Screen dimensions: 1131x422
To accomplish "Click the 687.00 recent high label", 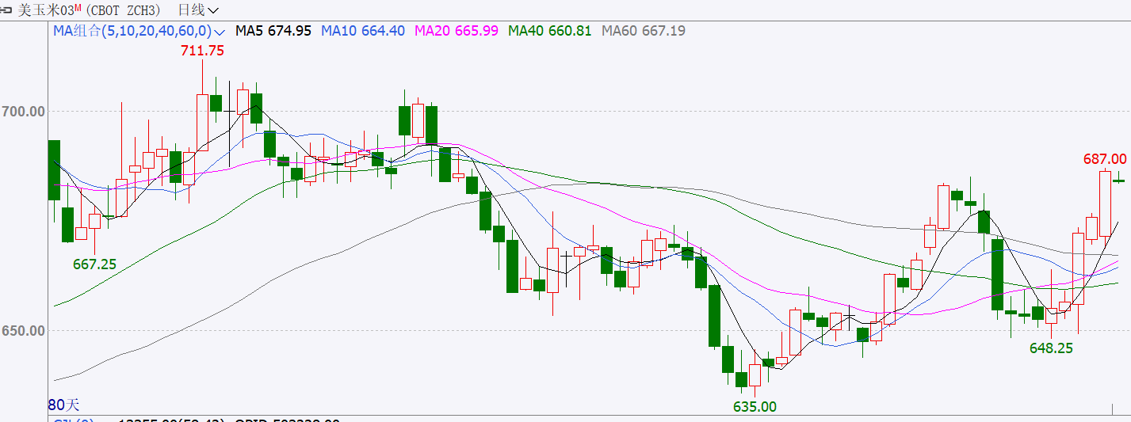I will pyautogui.click(x=1105, y=159).
